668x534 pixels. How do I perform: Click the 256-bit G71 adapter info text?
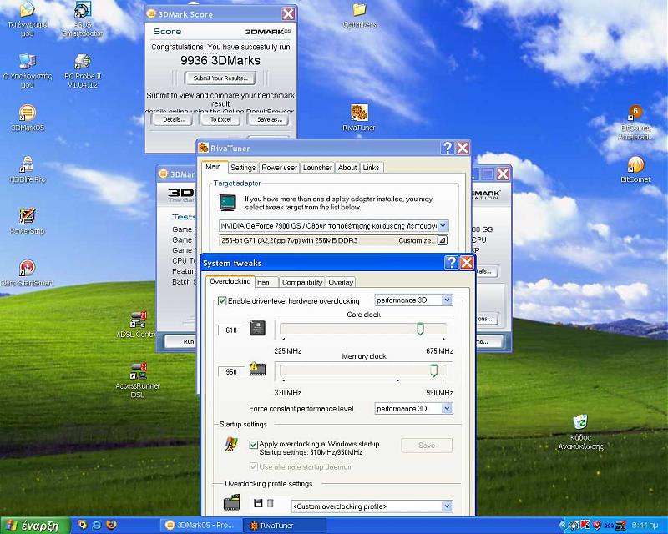(290, 240)
